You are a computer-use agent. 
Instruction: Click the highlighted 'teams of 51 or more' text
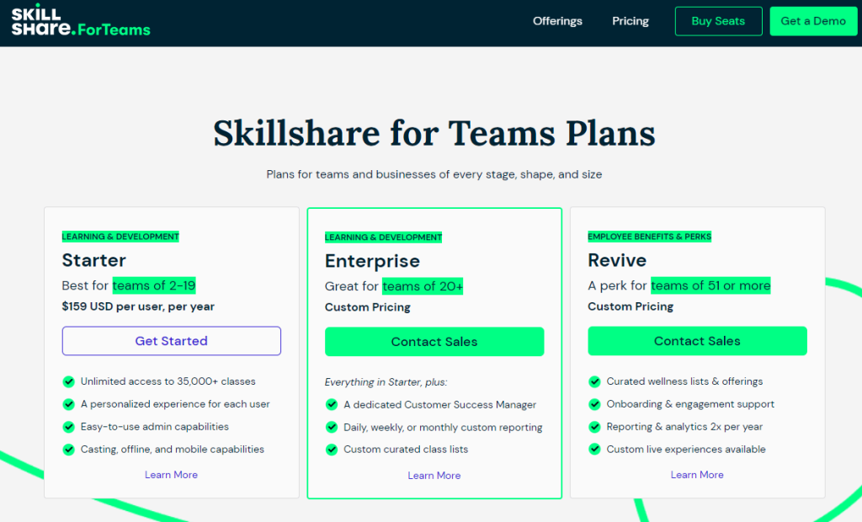point(710,285)
